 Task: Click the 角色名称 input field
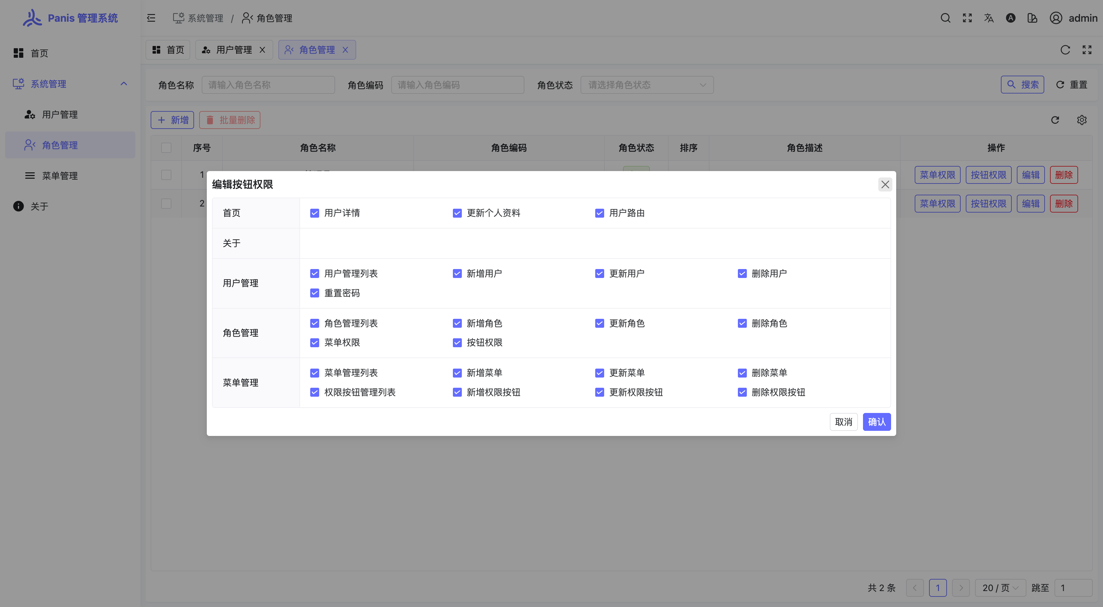(x=268, y=85)
